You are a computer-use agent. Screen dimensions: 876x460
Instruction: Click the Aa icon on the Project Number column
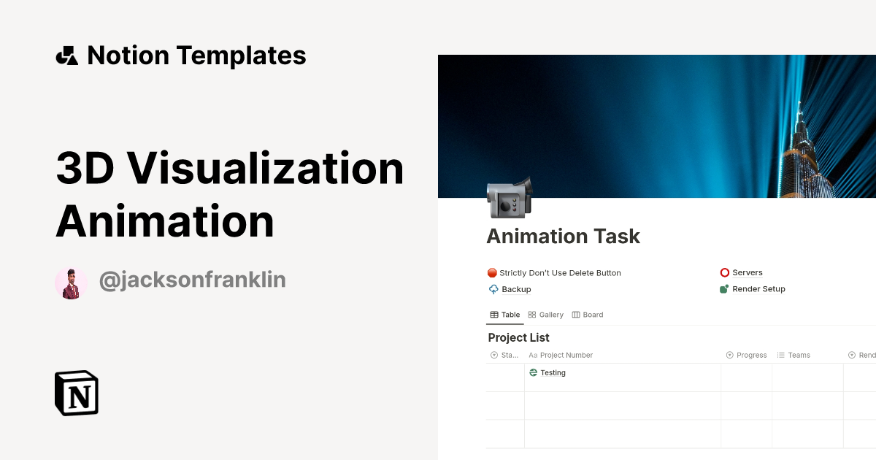point(532,355)
